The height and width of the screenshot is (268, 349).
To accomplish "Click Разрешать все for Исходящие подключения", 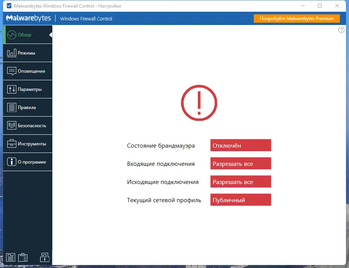I will point(241,182).
